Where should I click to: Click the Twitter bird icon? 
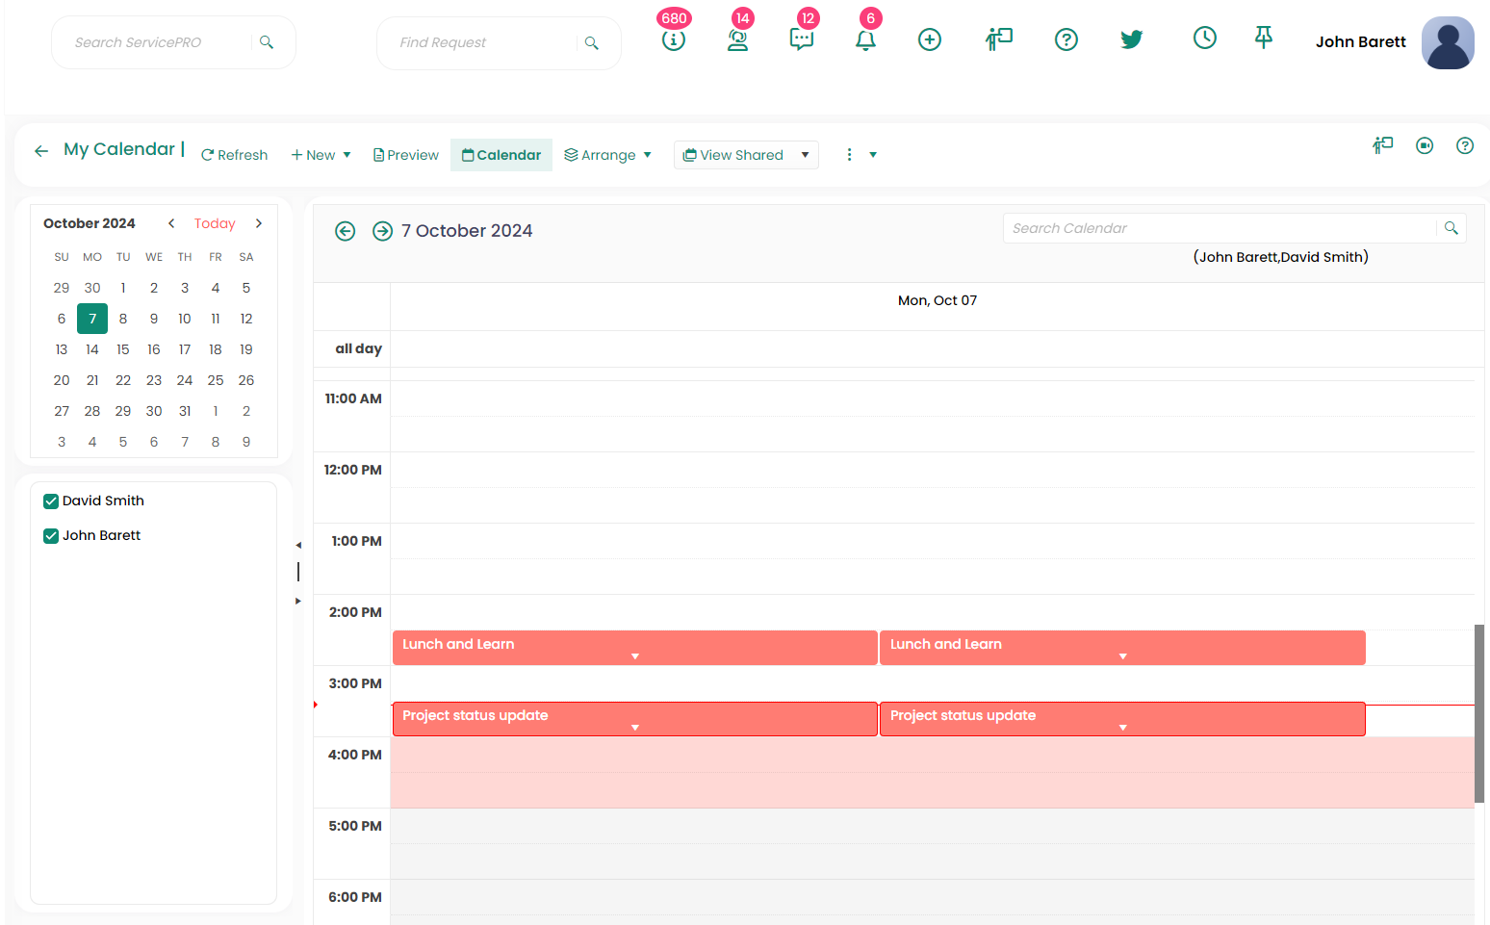pos(1131,39)
